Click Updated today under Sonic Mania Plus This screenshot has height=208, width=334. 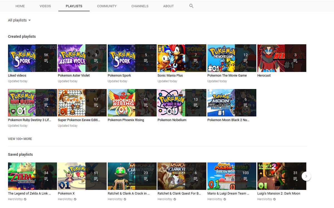pos(167,81)
